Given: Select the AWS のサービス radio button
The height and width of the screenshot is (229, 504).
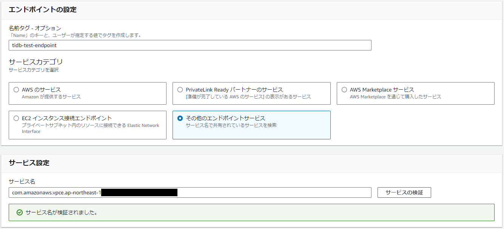Looking at the screenshot, I should click(16, 90).
